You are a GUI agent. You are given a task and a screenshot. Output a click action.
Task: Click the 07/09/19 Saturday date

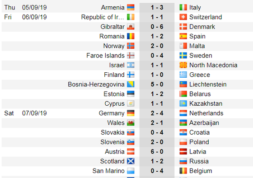tap(34, 113)
